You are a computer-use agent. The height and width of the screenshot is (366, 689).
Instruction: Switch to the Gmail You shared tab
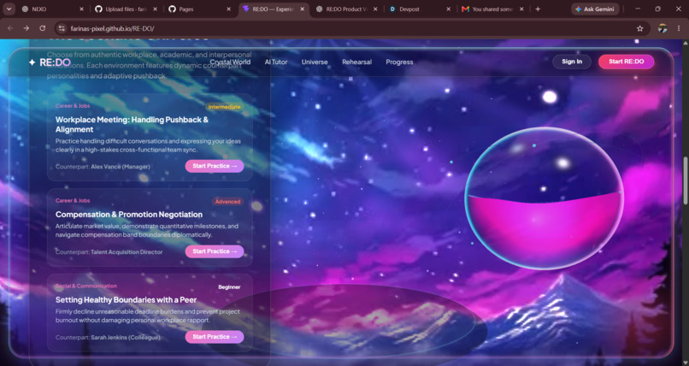(493, 9)
